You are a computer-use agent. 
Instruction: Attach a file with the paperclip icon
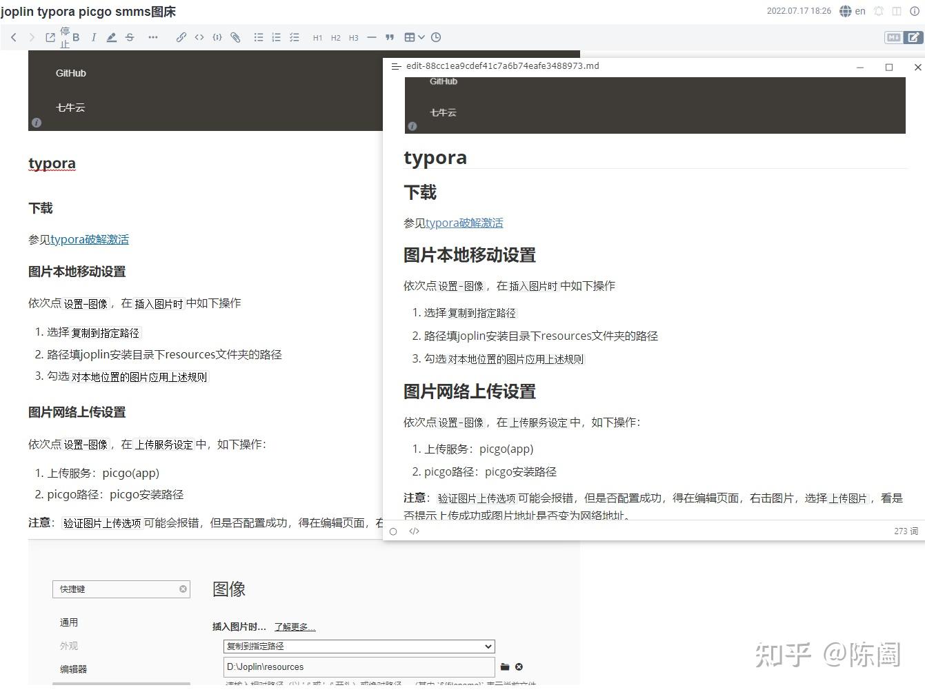[x=235, y=37]
